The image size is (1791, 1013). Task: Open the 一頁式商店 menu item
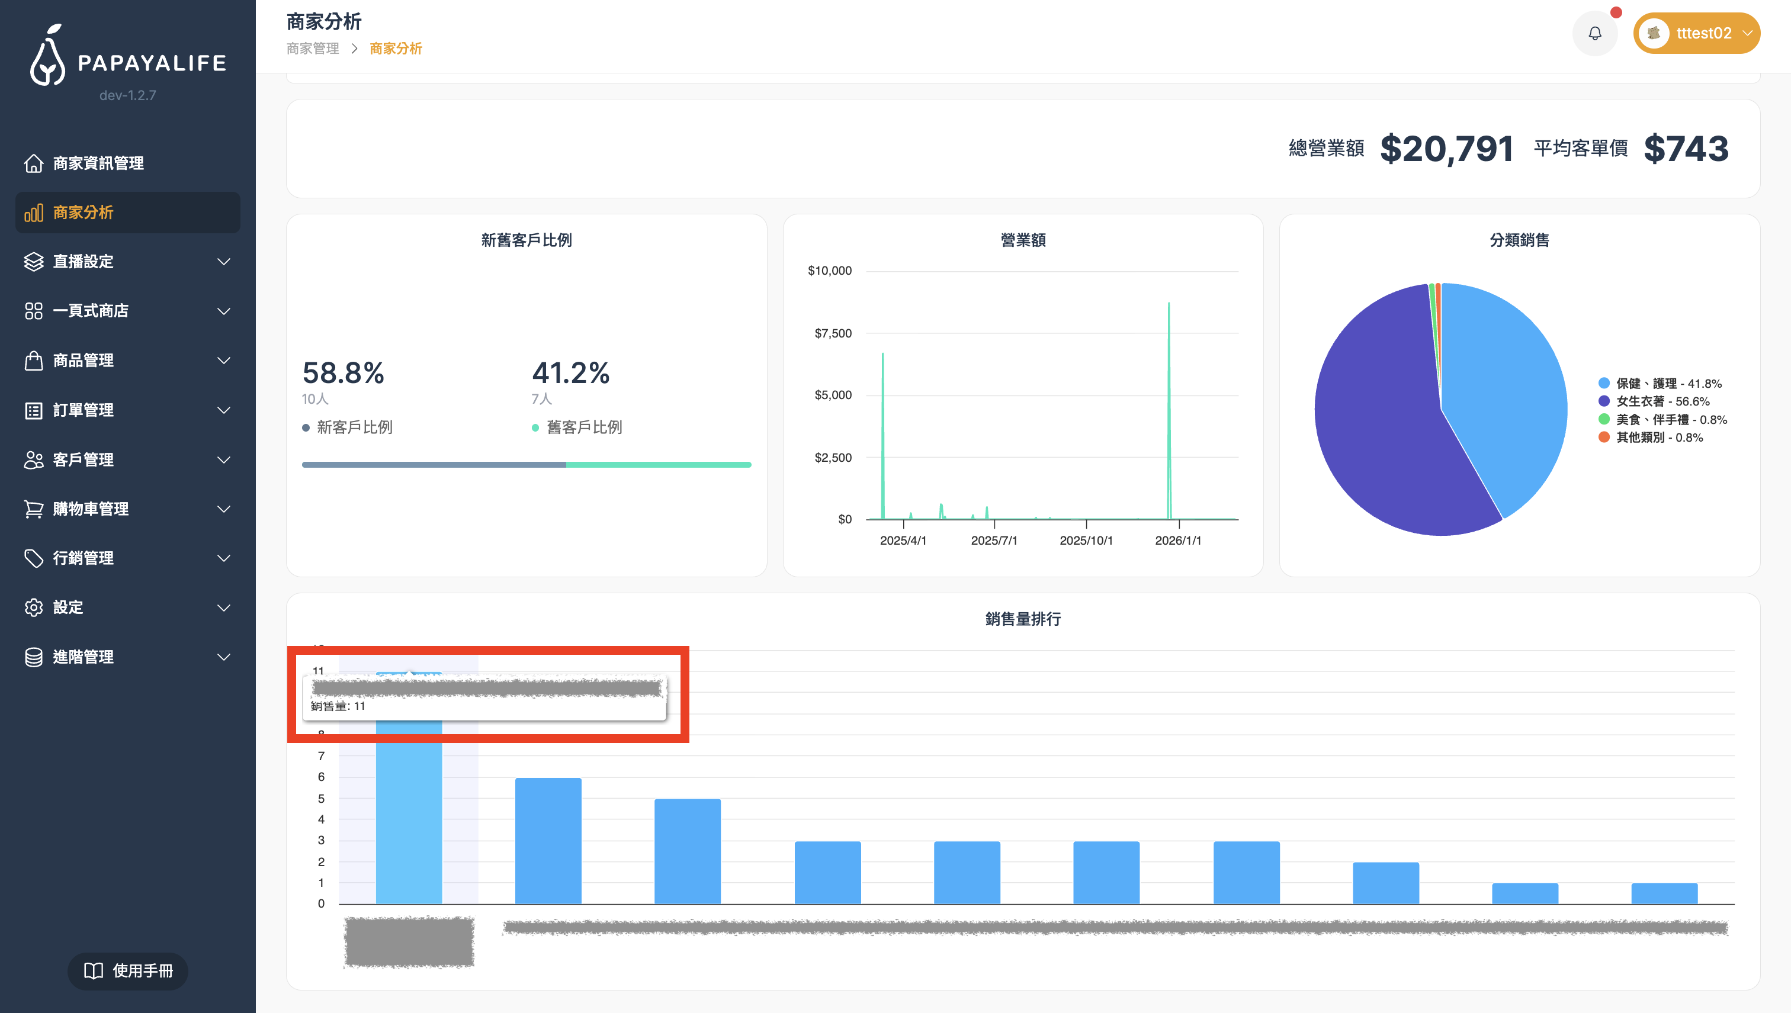click(x=91, y=311)
